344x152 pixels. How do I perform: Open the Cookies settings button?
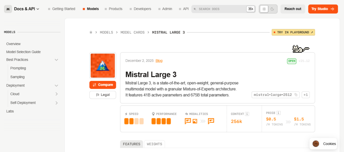(323, 144)
